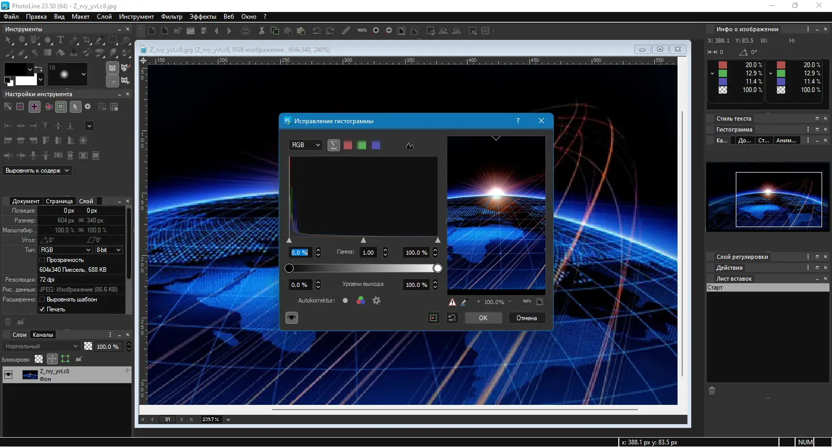Uncheck the Печать checkbox
The height and width of the screenshot is (447, 832).
point(42,309)
